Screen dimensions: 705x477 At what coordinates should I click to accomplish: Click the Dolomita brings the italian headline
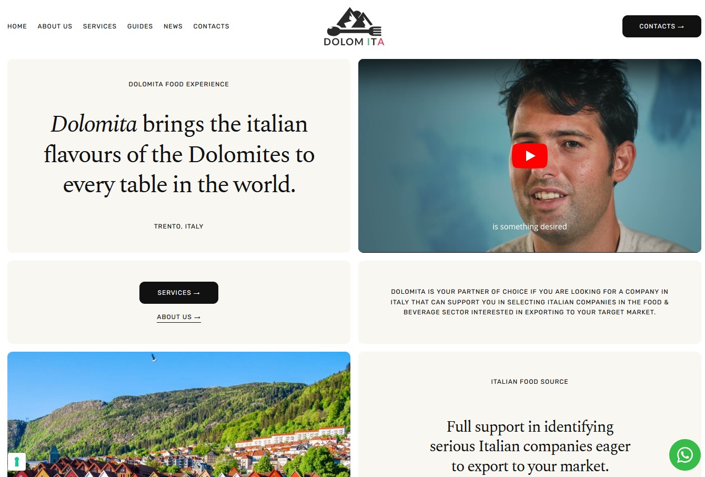tap(179, 154)
